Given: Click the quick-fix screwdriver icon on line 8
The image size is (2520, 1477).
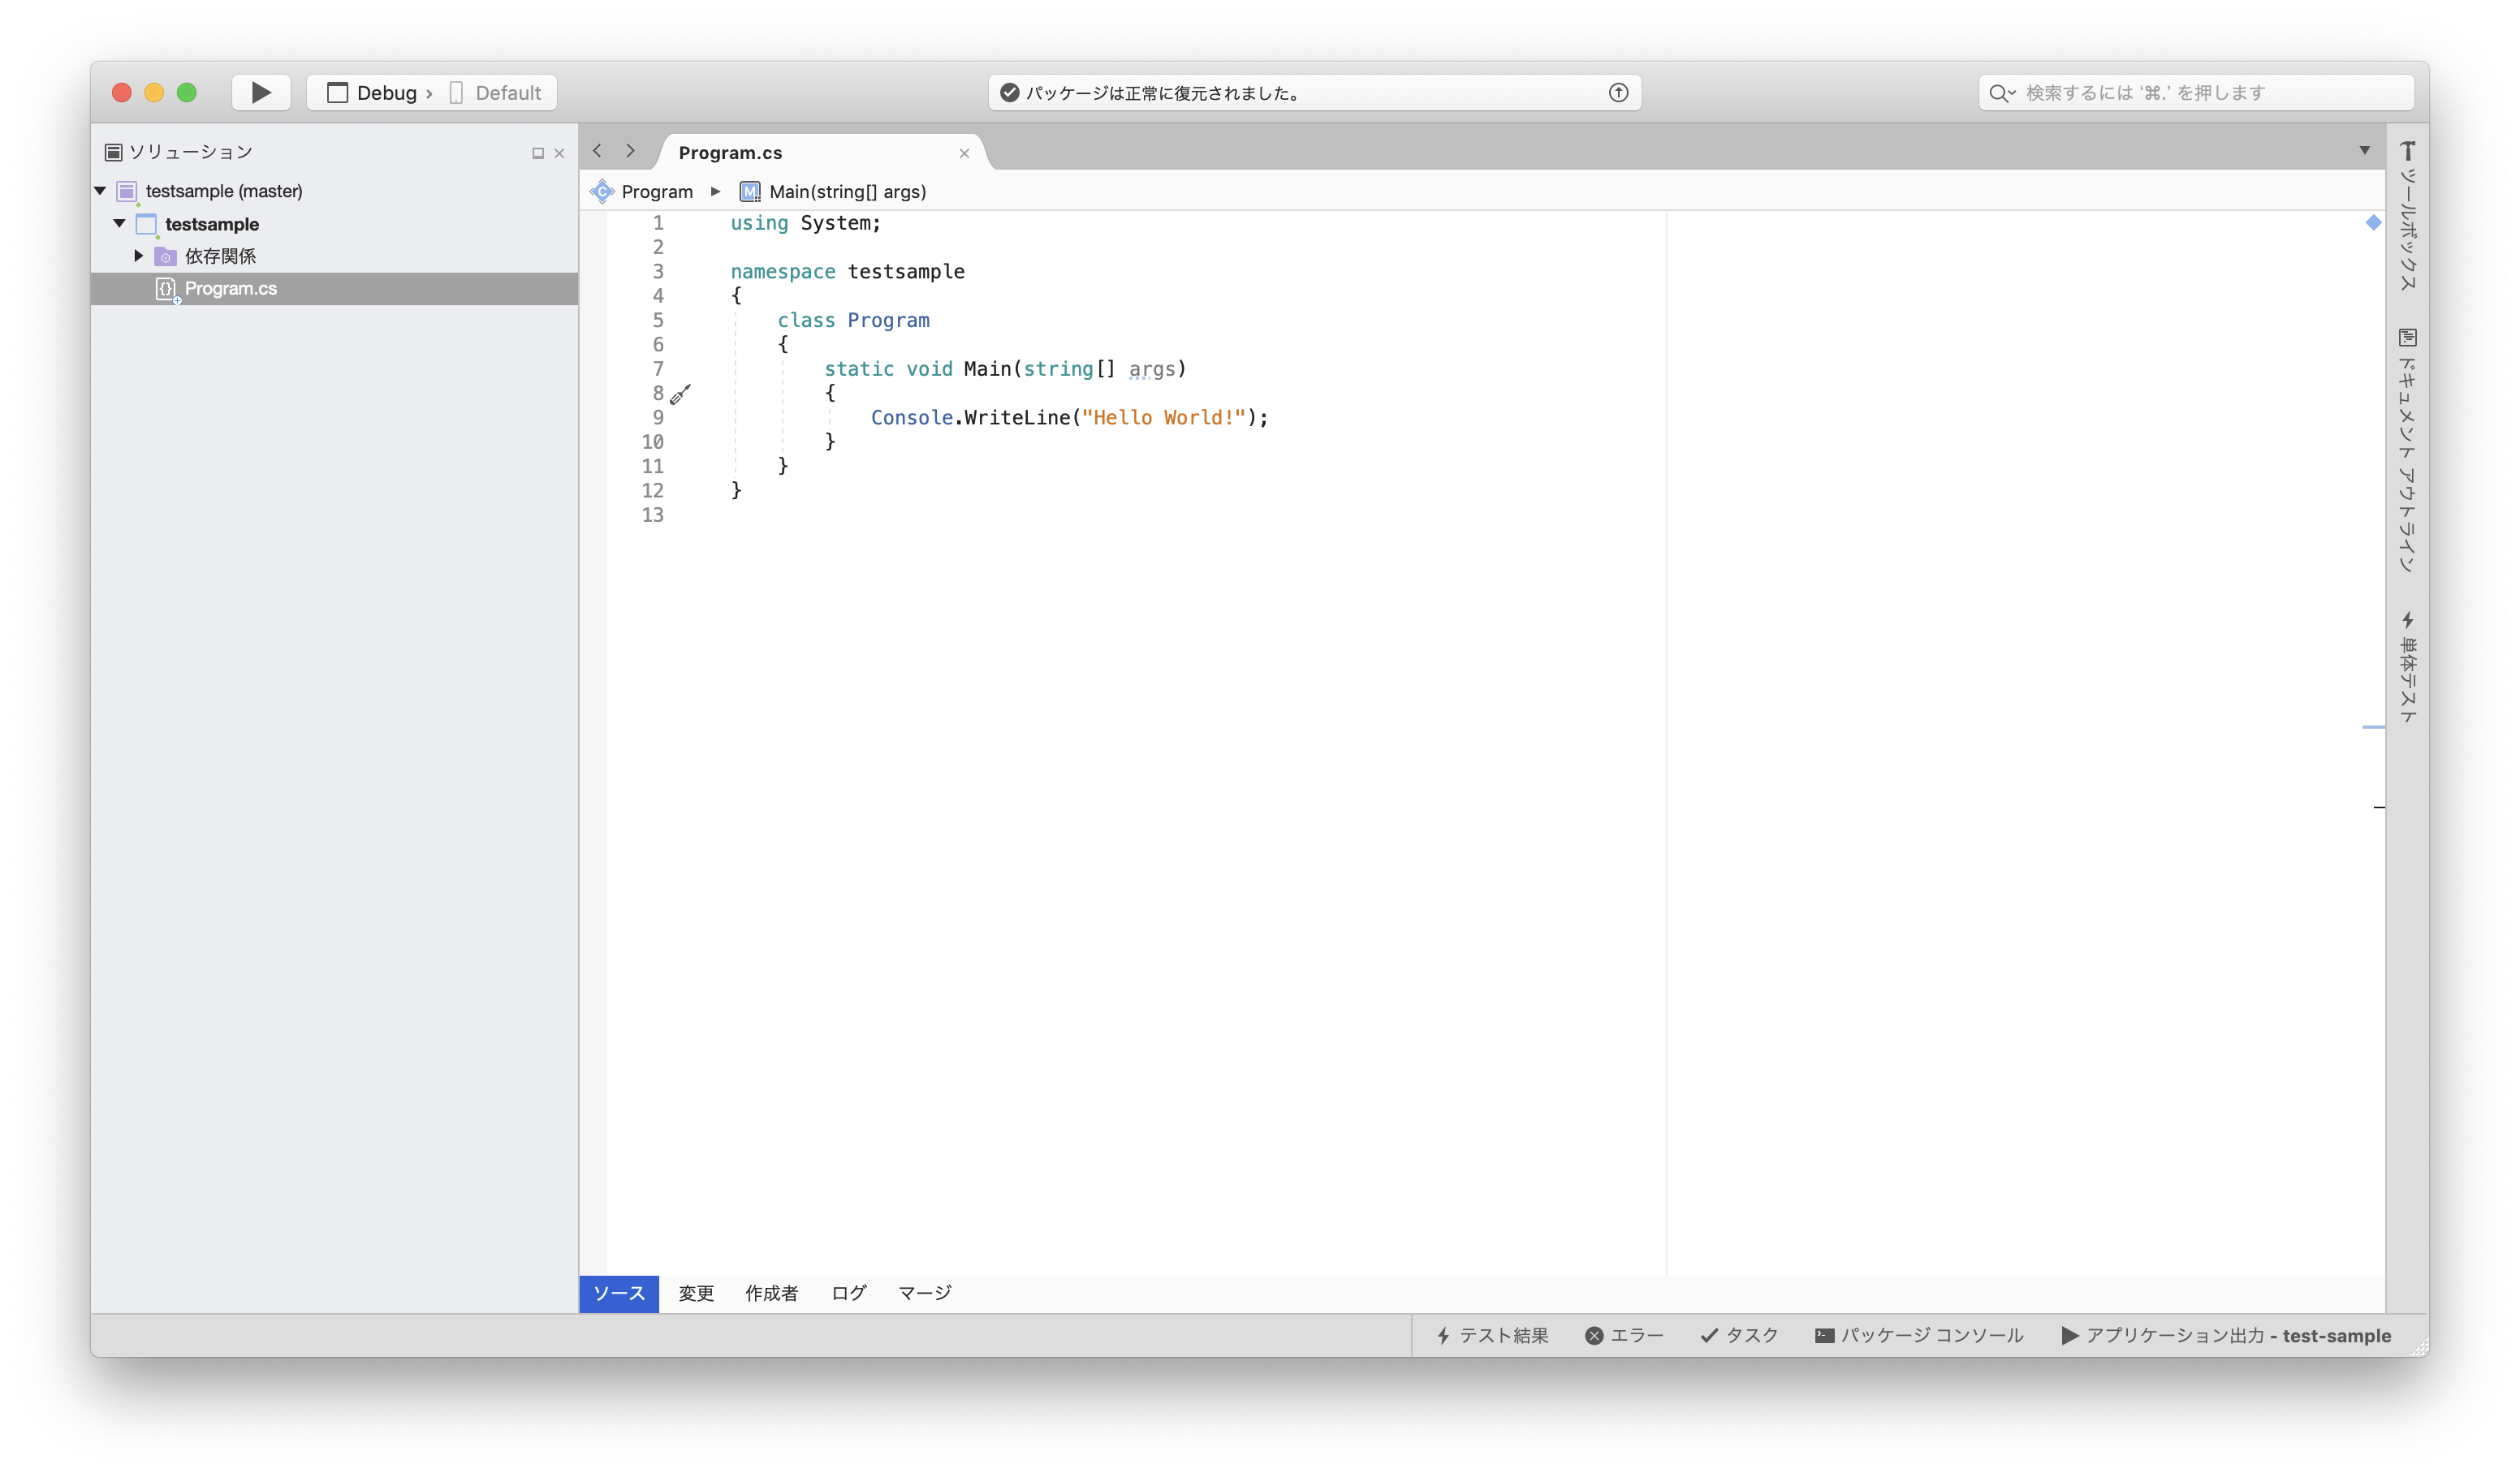Looking at the screenshot, I should [x=680, y=394].
